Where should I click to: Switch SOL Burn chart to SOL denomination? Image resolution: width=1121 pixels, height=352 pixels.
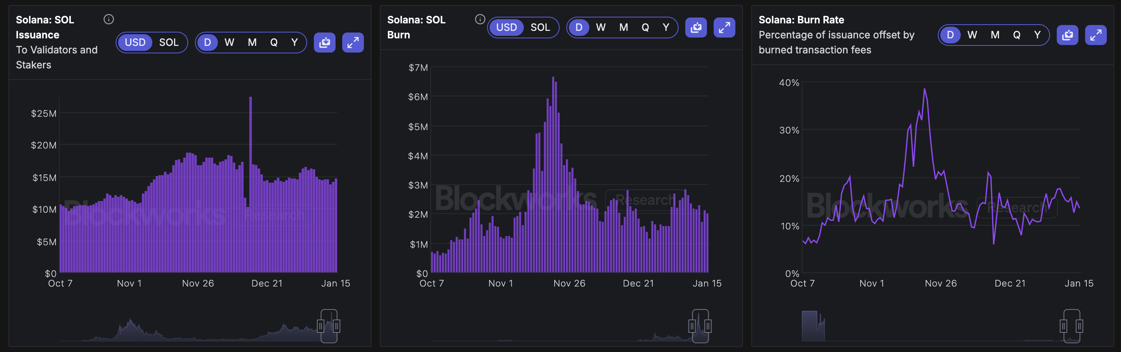pos(540,28)
